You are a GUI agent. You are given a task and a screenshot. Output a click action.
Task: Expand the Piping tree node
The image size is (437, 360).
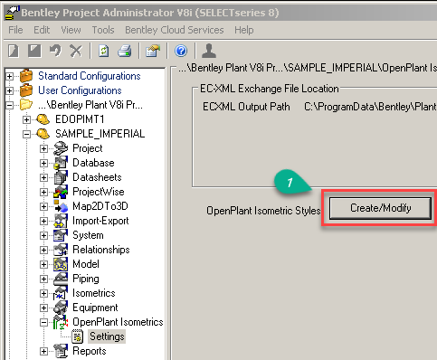click(x=43, y=279)
